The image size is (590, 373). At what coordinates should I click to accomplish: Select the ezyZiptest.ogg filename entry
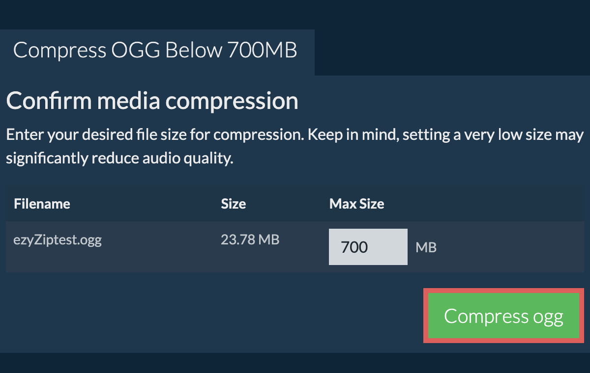(x=58, y=240)
